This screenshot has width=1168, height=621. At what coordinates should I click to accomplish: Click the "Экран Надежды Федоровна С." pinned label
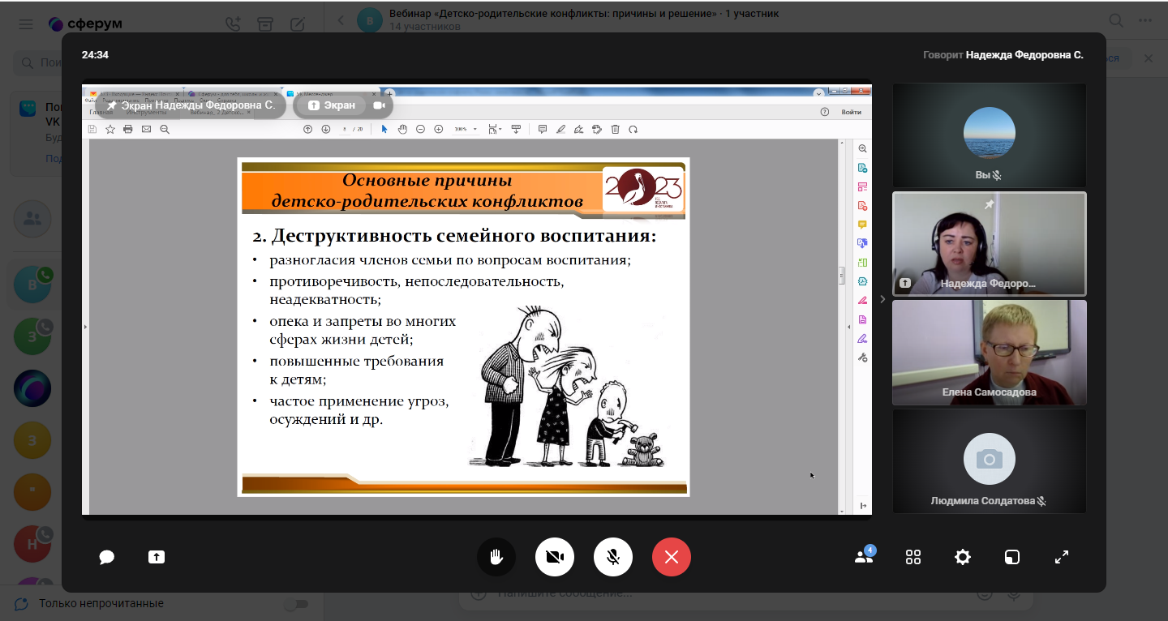click(191, 105)
